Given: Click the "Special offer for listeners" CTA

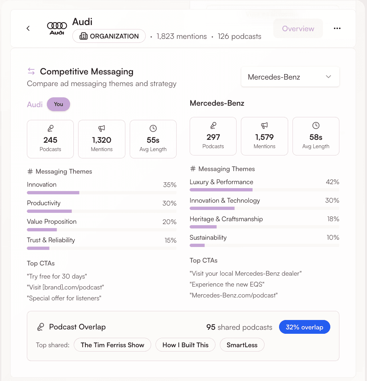Looking at the screenshot, I should pos(64,298).
